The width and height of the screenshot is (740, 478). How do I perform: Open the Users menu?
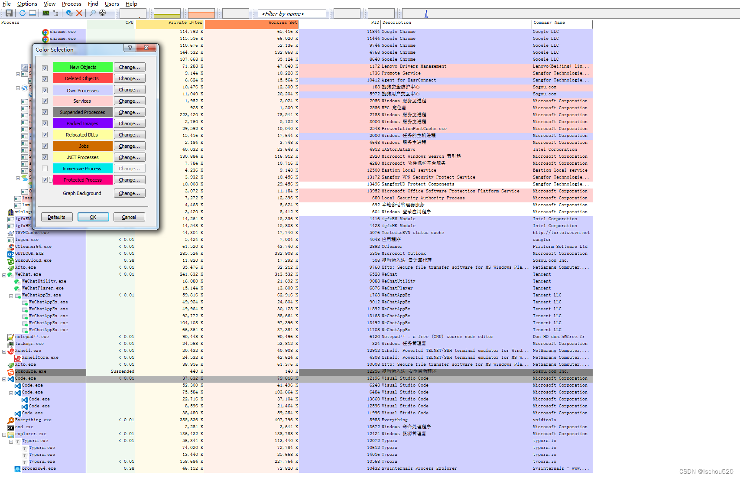[112, 3]
